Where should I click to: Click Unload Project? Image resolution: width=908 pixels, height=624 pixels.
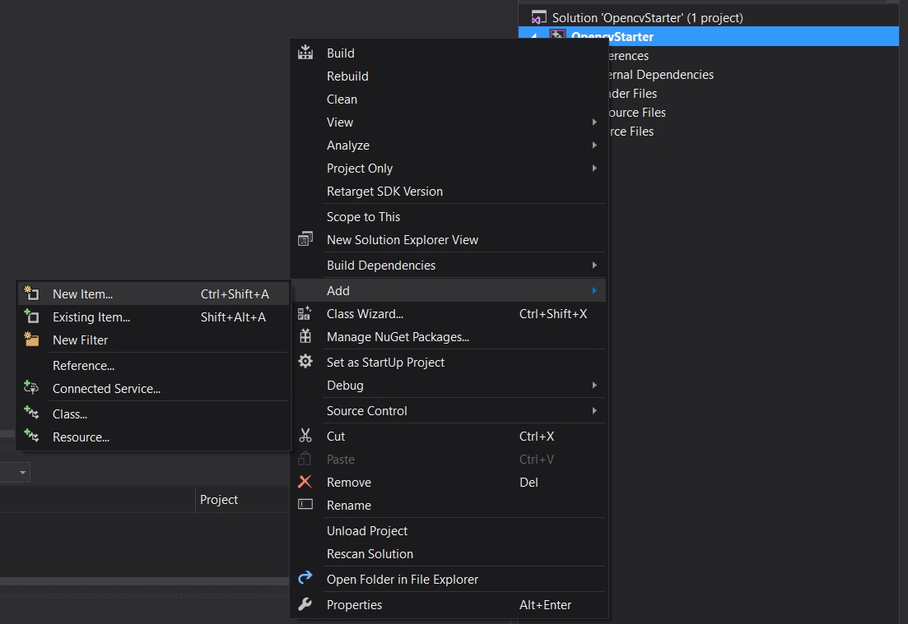coord(367,530)
